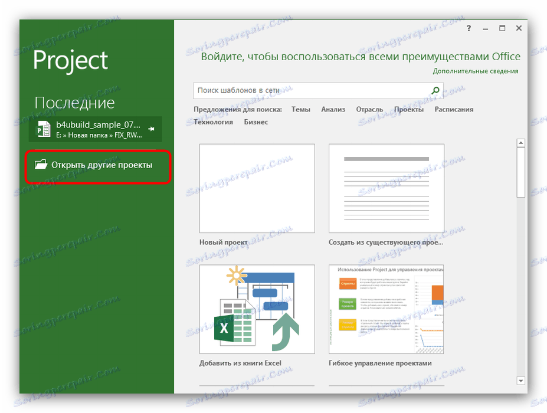Select the "Темы" search suggestion

click(301, 110)
